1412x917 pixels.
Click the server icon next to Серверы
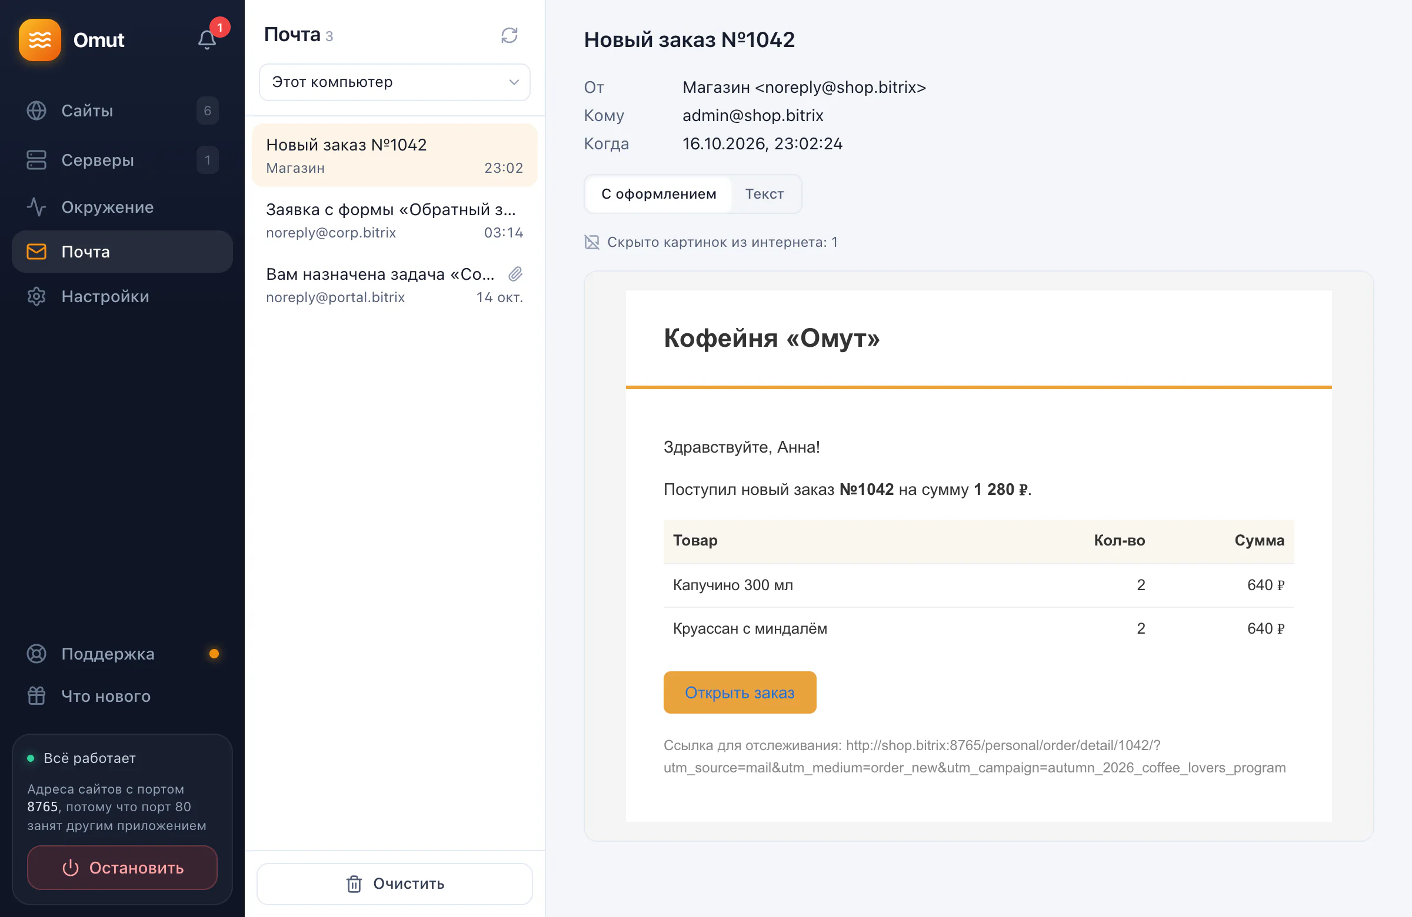pos(37,160)
